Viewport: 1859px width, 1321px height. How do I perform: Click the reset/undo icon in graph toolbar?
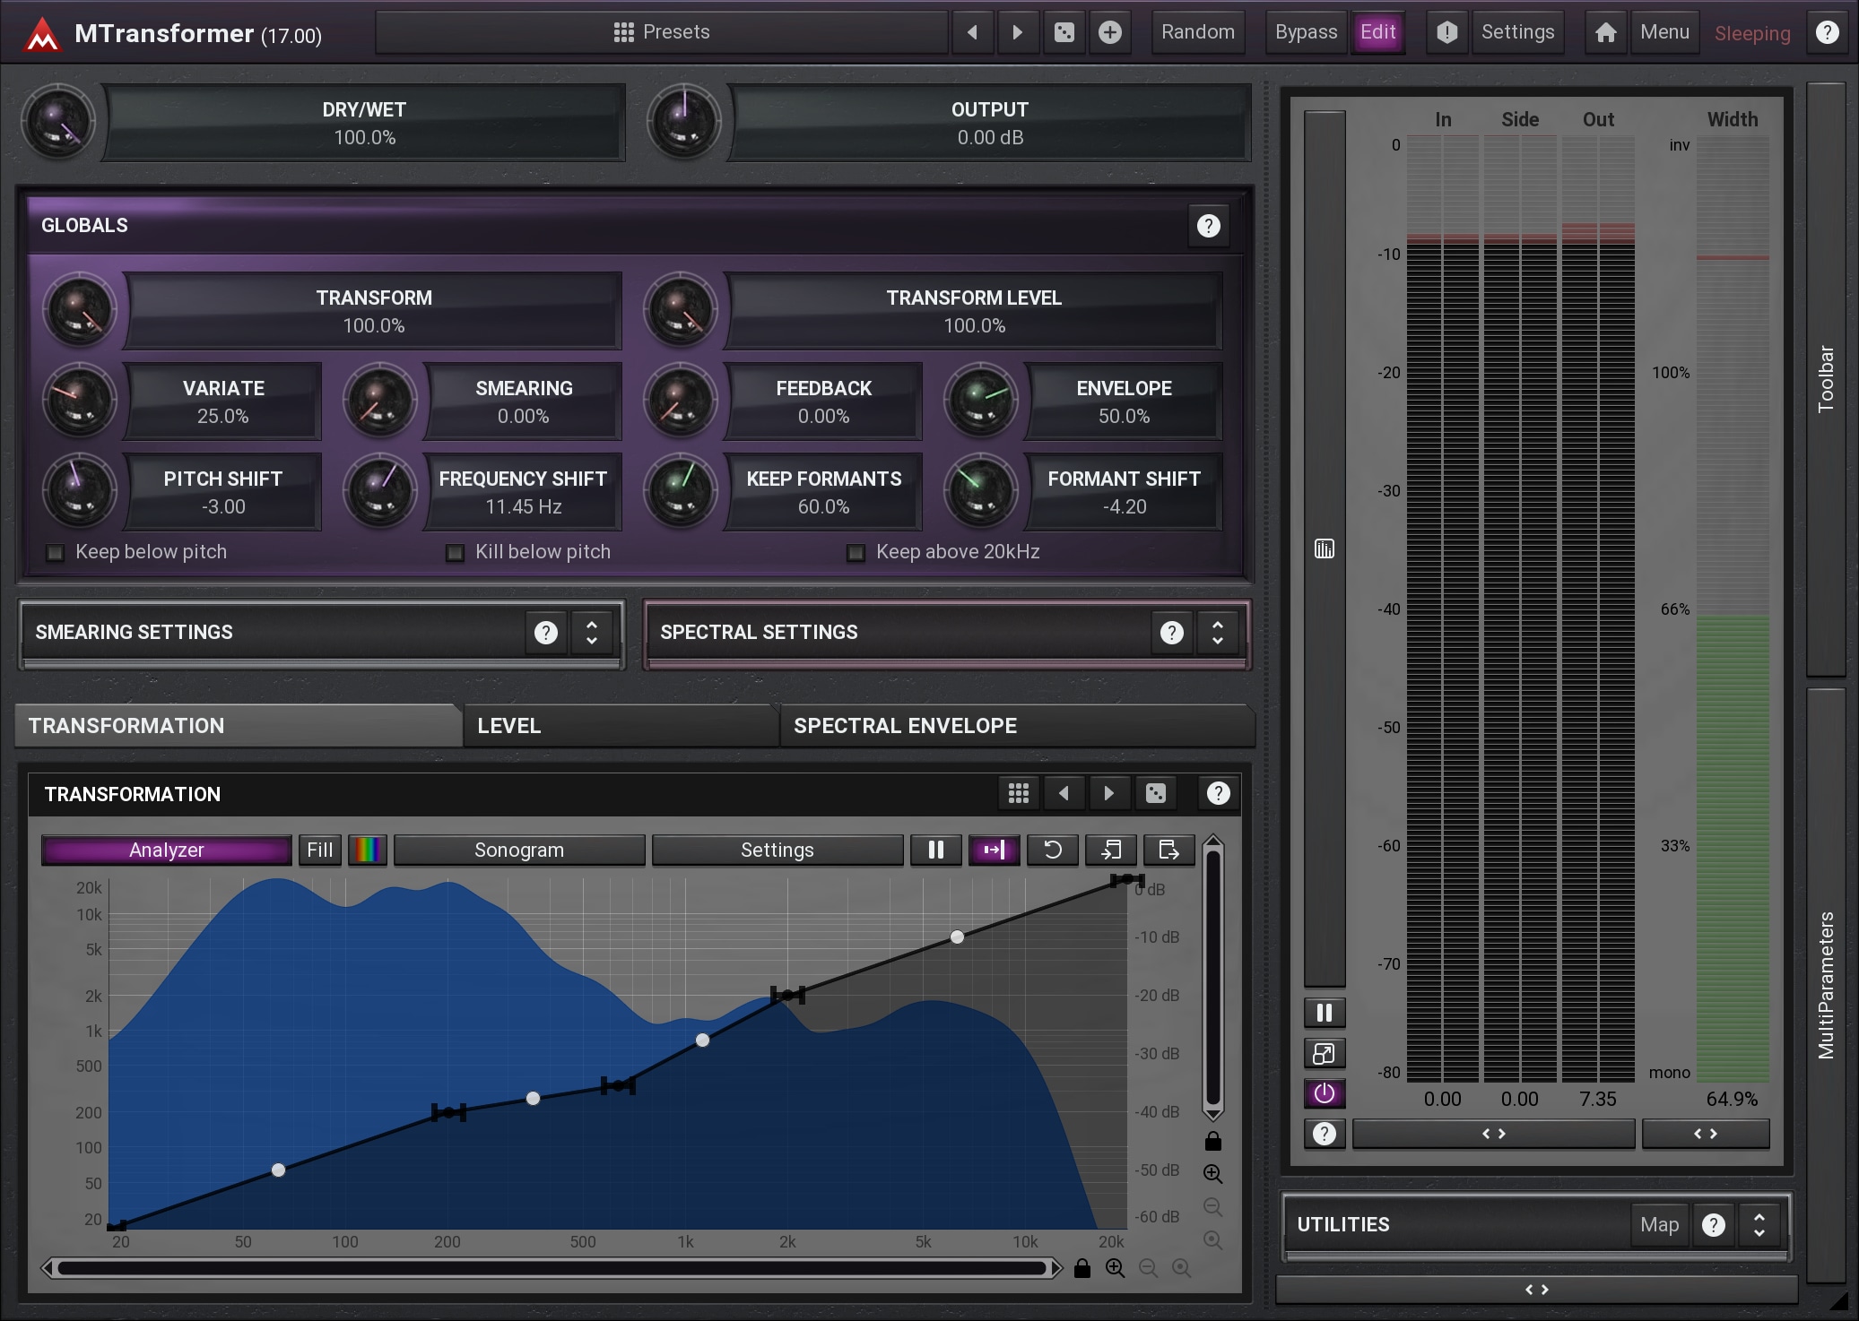(1053, 850)
